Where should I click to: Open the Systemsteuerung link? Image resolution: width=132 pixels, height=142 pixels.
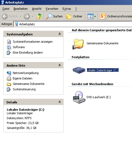click(x=24, y=89)
